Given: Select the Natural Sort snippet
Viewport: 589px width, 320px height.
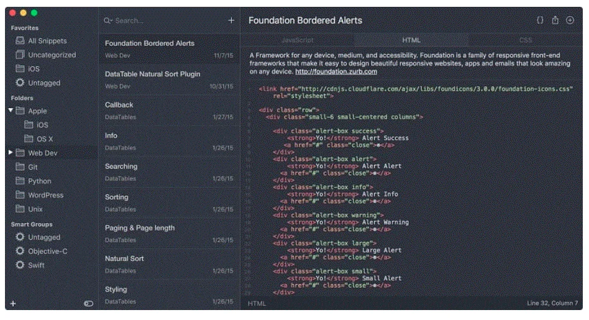Looking at the screenshot, I should coord(169,265).
